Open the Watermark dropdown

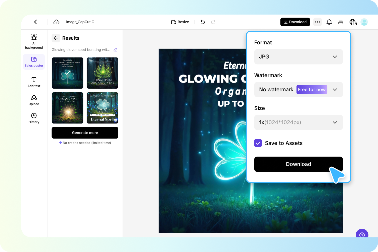(335, 89)
